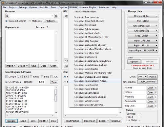The width and height of the screenshot is (164, 127).
Task: Click the Open button next to Names
Action: click(151, 88)
